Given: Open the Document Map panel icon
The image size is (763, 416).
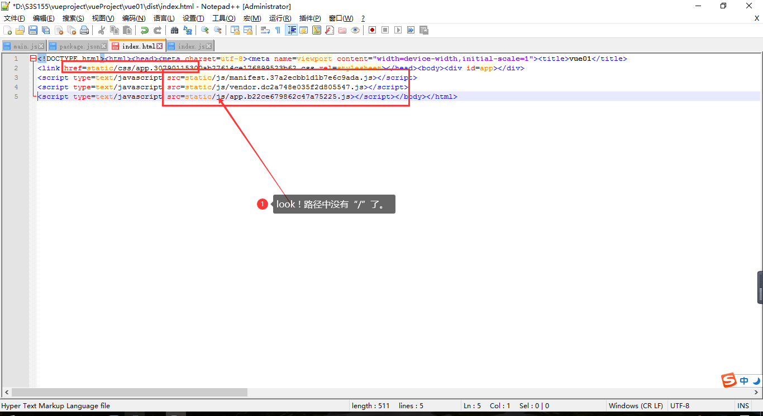Looking at the screenshot, I should 317,30.
